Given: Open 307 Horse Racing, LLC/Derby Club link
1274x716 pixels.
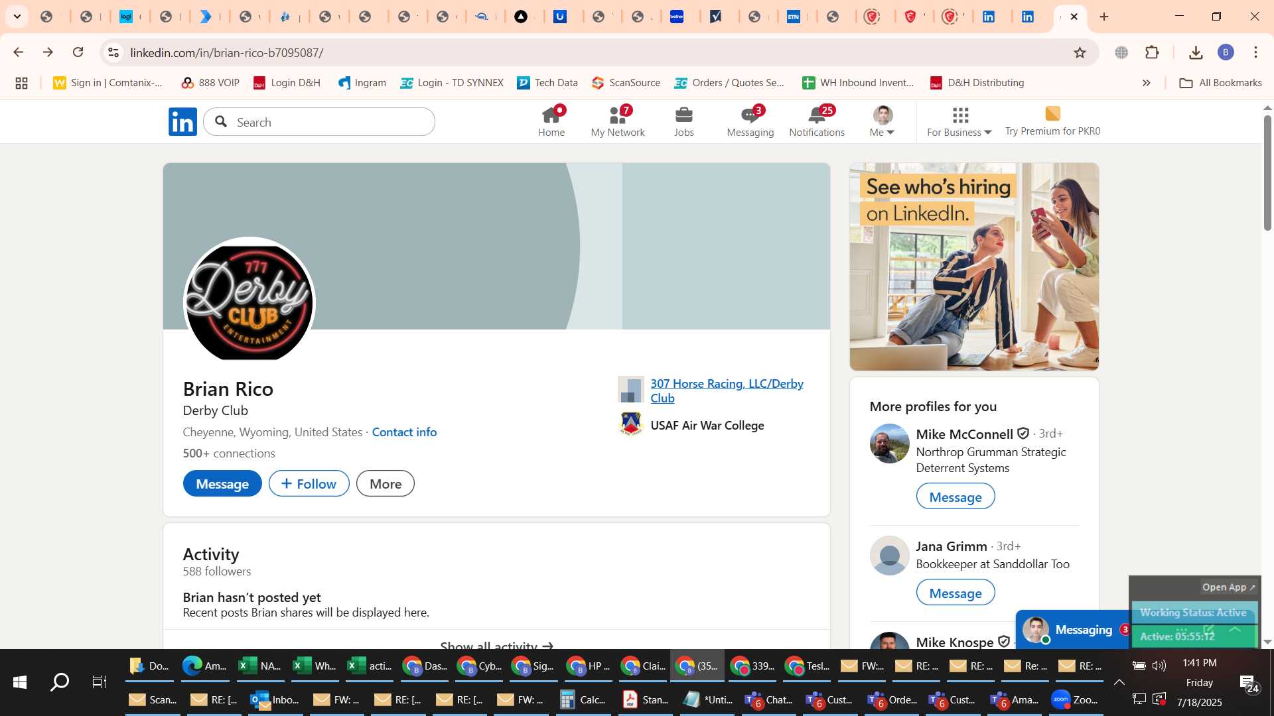Looking at the screenshot, I should pos(727,390).
